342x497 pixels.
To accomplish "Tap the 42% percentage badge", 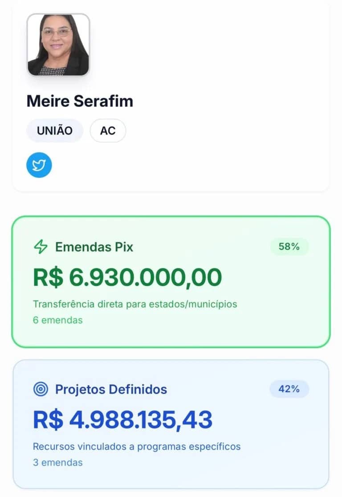I will (289, 389).
